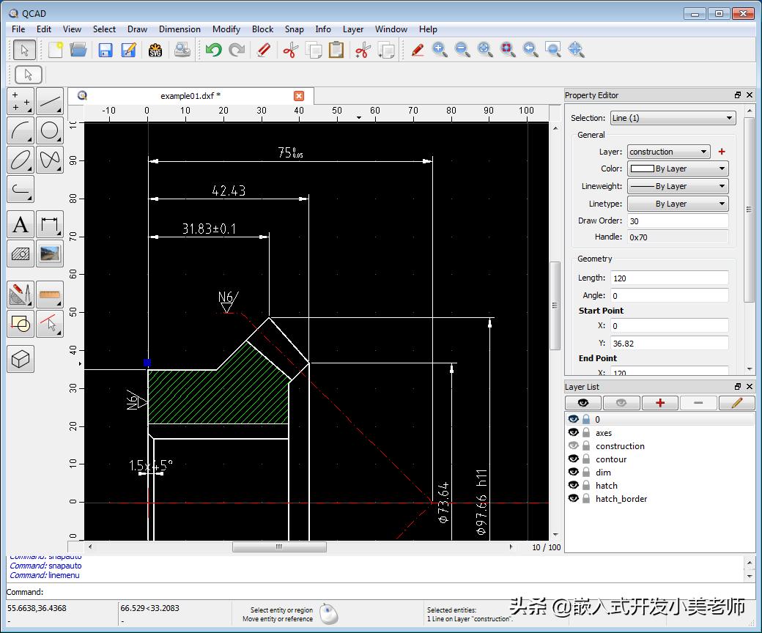Open the Ellipse drawing tools
Viewport: 762px width, 633px height.
(x=21, y=159)
